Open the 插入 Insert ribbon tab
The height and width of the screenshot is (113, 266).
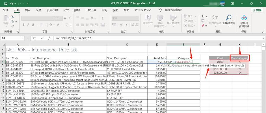coord(28,10)
